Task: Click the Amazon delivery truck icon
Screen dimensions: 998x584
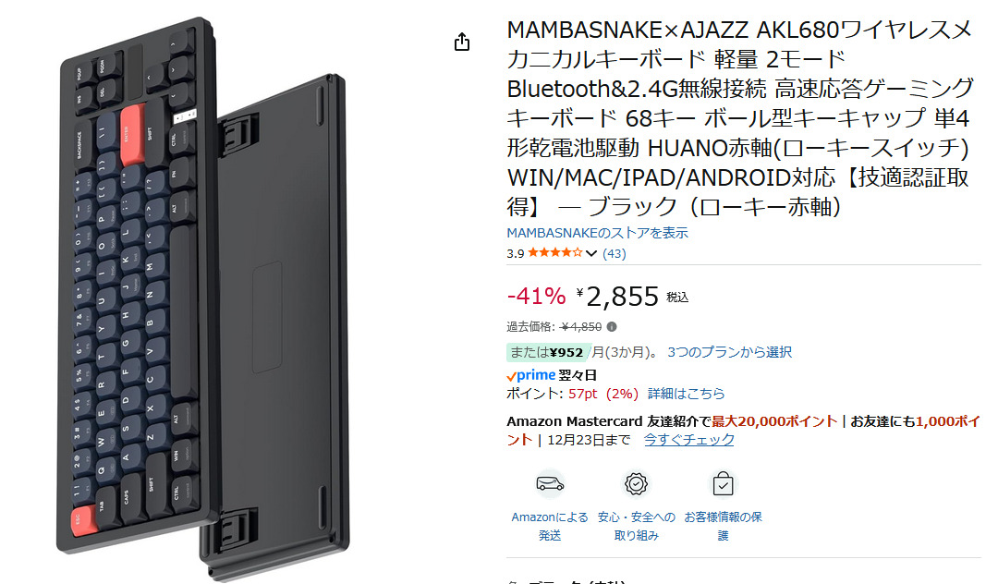Action: point(550,484)
